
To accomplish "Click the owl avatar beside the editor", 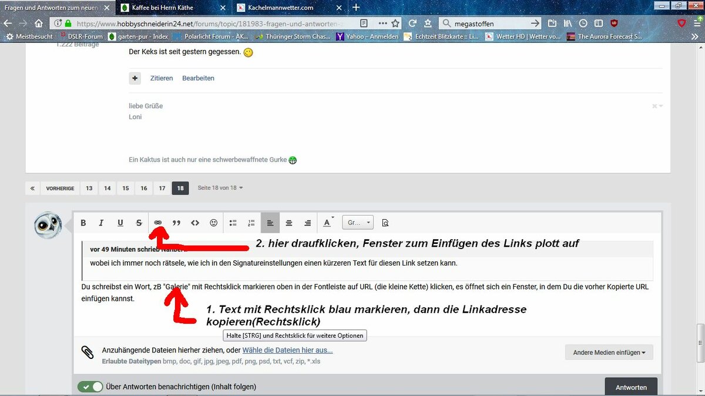I will tap(48, 225).
